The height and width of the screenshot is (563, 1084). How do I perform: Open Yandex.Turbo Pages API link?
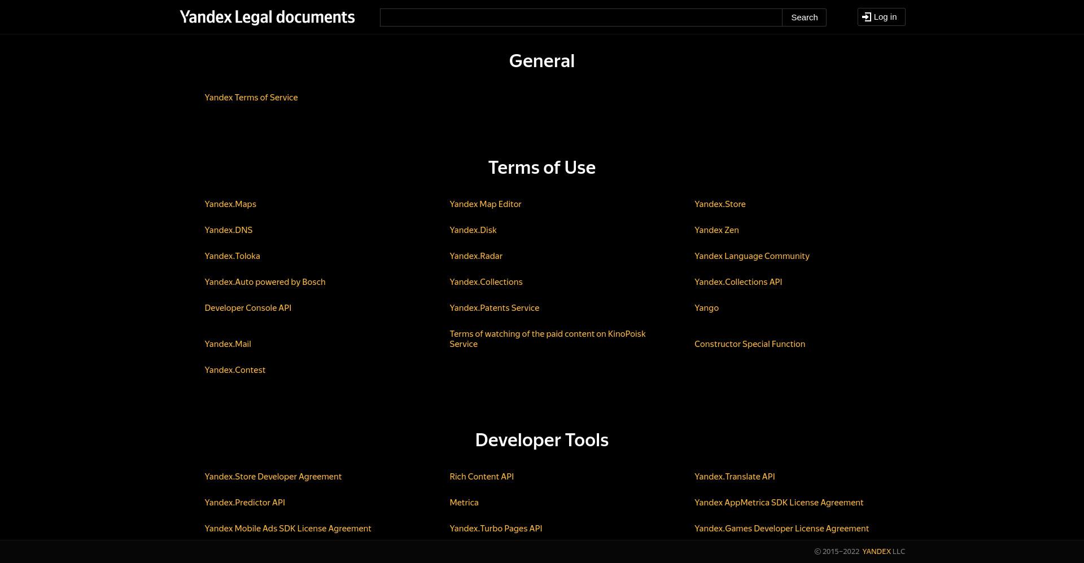[x=496, y=529]
